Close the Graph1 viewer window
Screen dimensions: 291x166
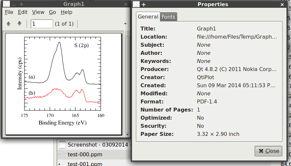click(126, 4)
